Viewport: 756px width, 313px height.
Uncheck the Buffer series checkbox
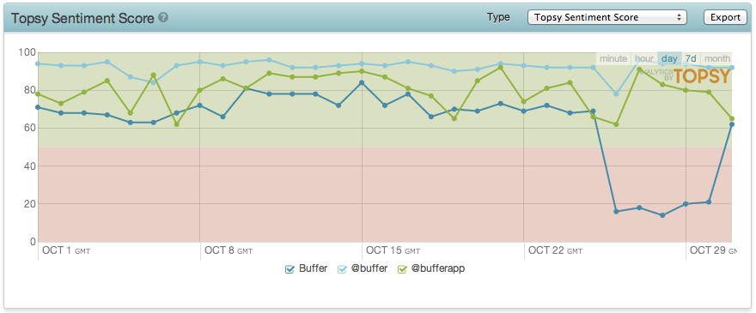[290, 269]
